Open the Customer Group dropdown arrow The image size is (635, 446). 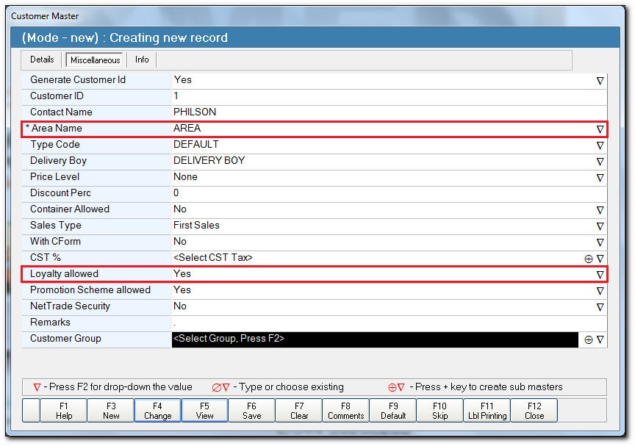pos(600,340)
